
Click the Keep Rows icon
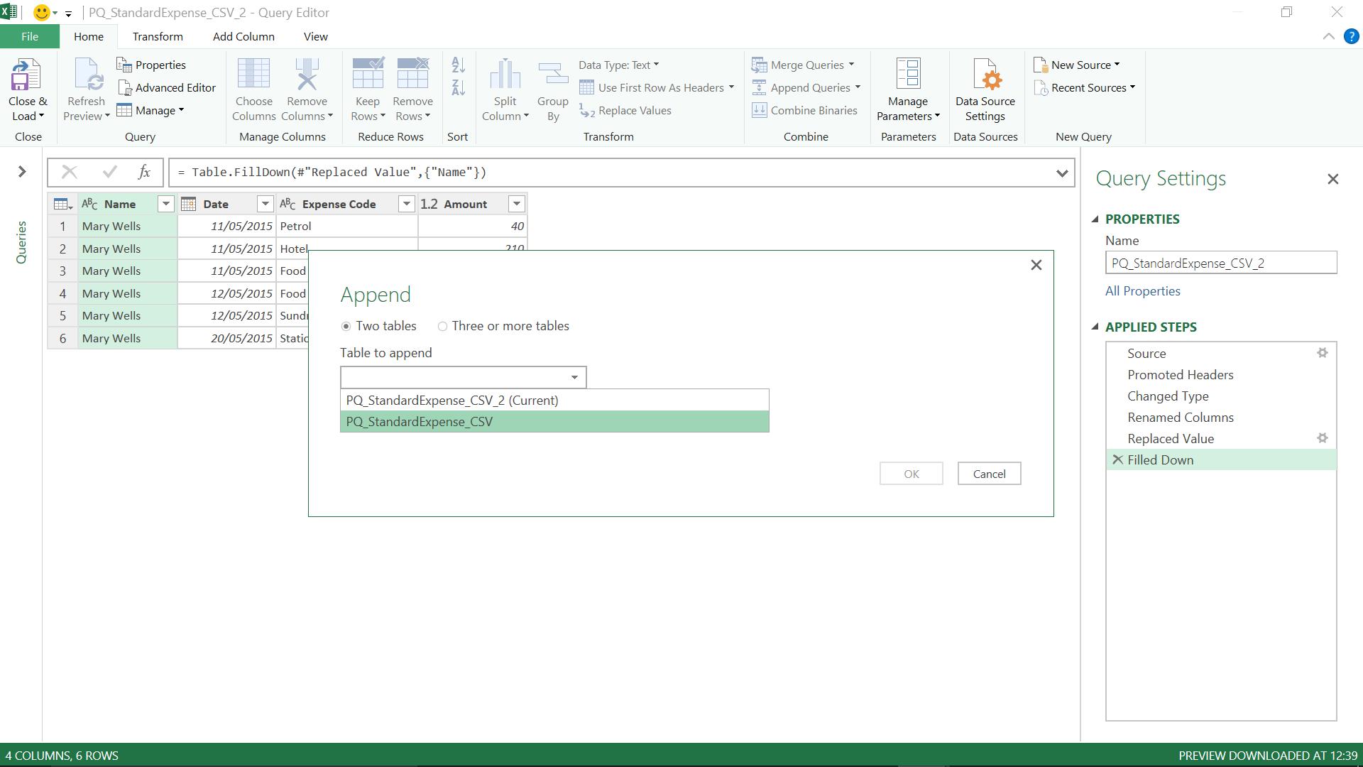point(368,74)
